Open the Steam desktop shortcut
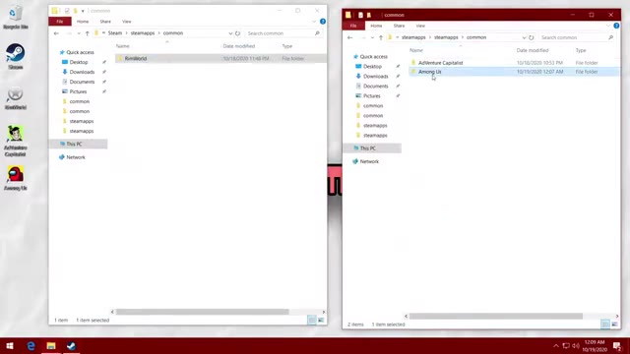This screenshot has width=630, height=354. click(x=16, y=57)
